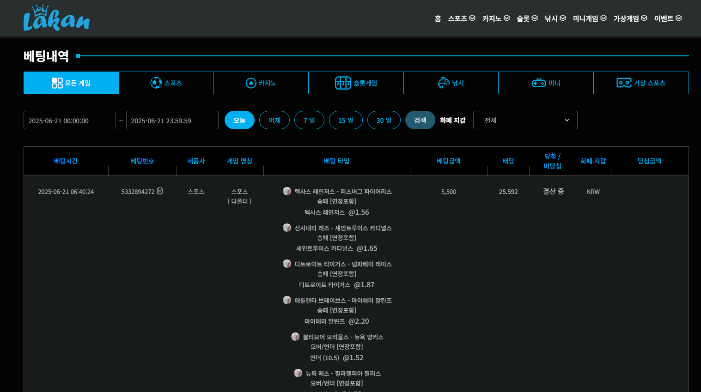Click the VR headset virtual sports icon
The height and width of the screenshot is (392, 701).
(624, 83)
